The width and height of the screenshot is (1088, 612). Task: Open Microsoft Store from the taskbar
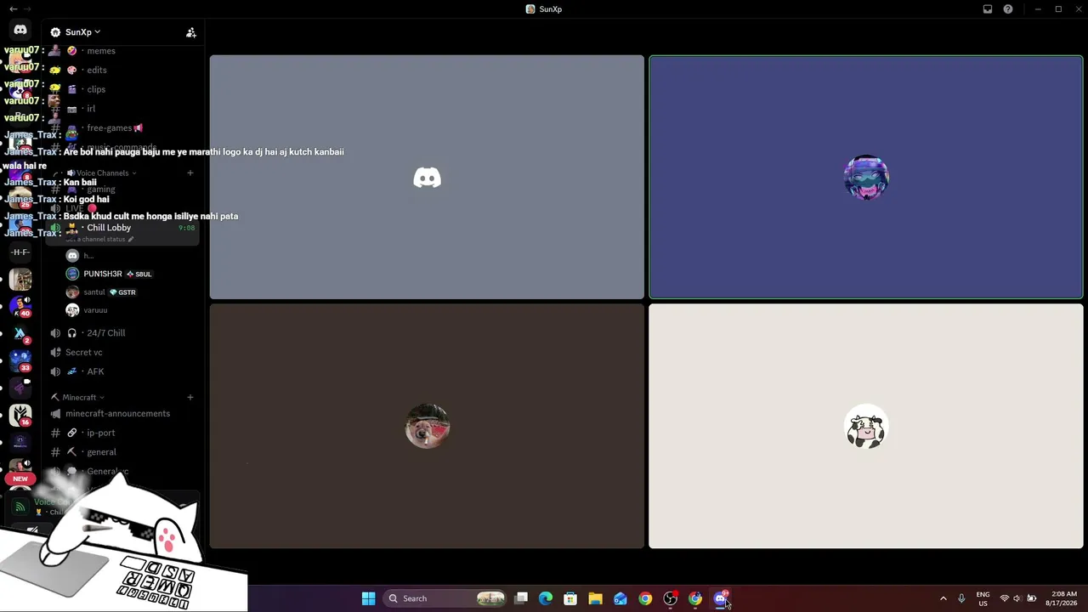tap(570, 598)
